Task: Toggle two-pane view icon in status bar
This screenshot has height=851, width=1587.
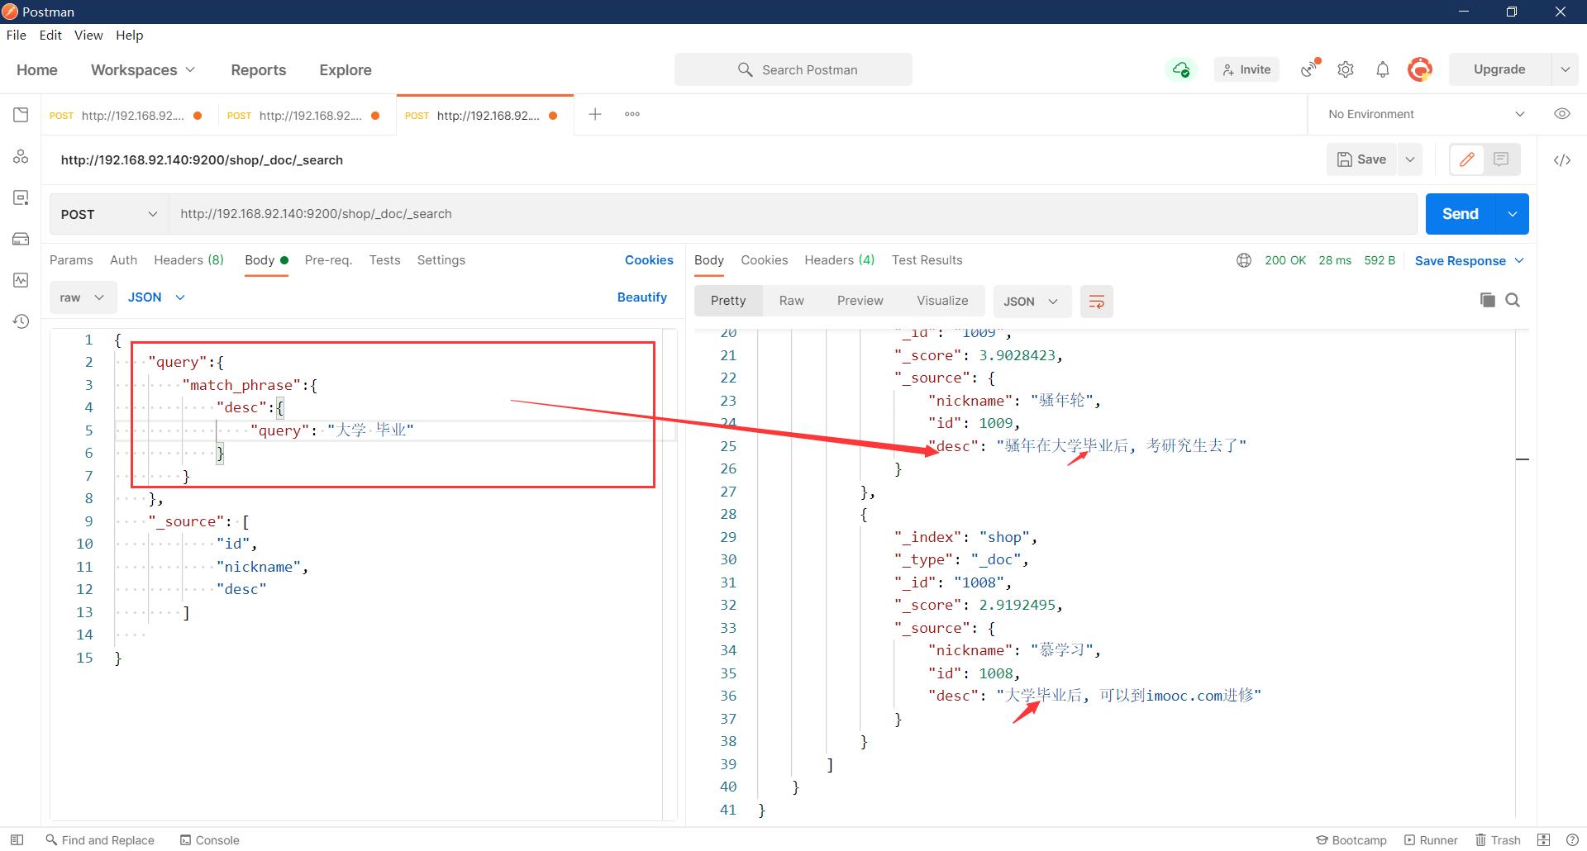Action: pos(1543,839)
